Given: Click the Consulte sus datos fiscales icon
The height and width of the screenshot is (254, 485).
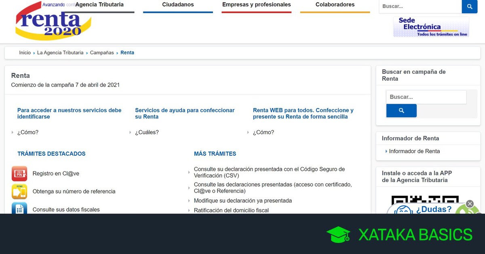Looking at the screenshot, I should 19,208.
